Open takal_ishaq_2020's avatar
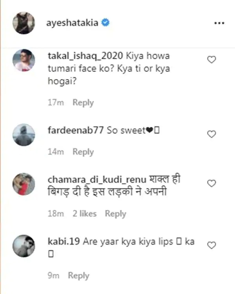The image size is (235, 294). coord(24,60)
